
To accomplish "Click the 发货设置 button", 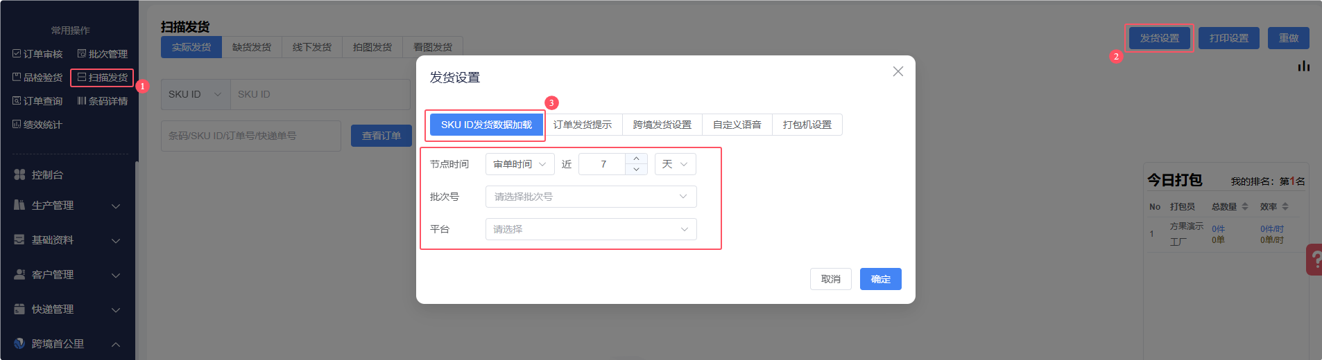I will (x=1160, y=38).
